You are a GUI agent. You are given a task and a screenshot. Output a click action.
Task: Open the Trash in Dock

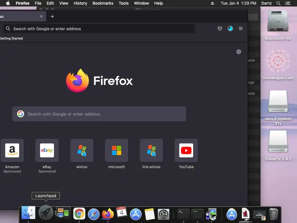pyautogui.click(x=273, y=214)
